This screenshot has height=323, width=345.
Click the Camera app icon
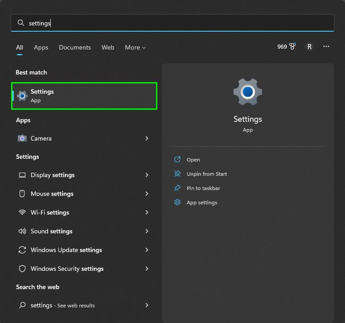22,138
